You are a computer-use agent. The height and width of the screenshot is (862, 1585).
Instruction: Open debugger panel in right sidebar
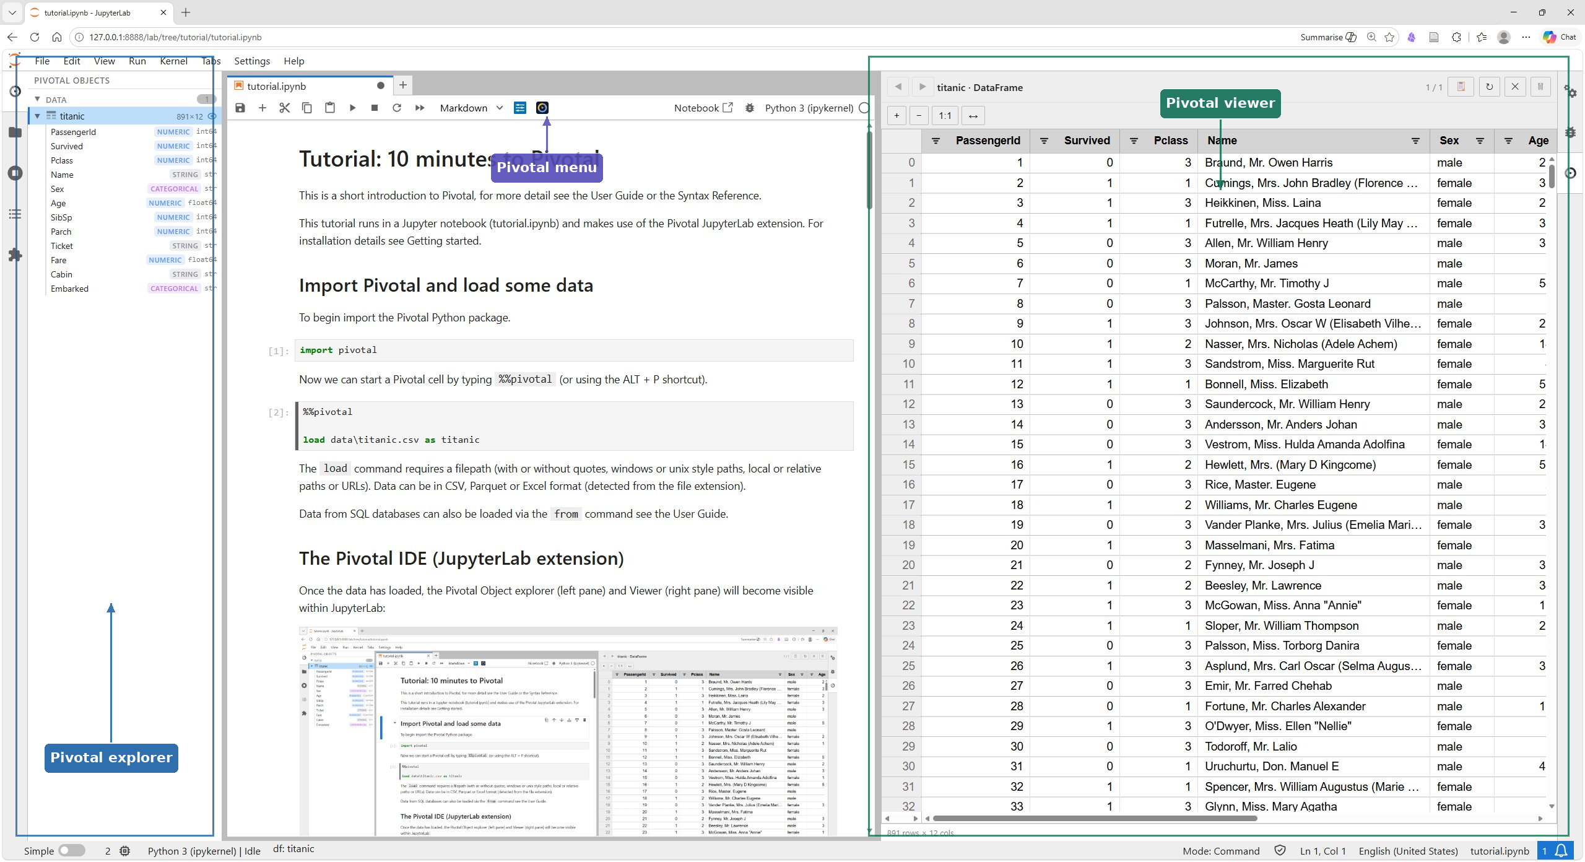point(1571,132)
